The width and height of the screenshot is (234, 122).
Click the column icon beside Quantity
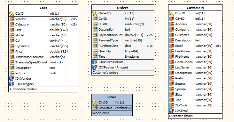[x=95, y=51]
